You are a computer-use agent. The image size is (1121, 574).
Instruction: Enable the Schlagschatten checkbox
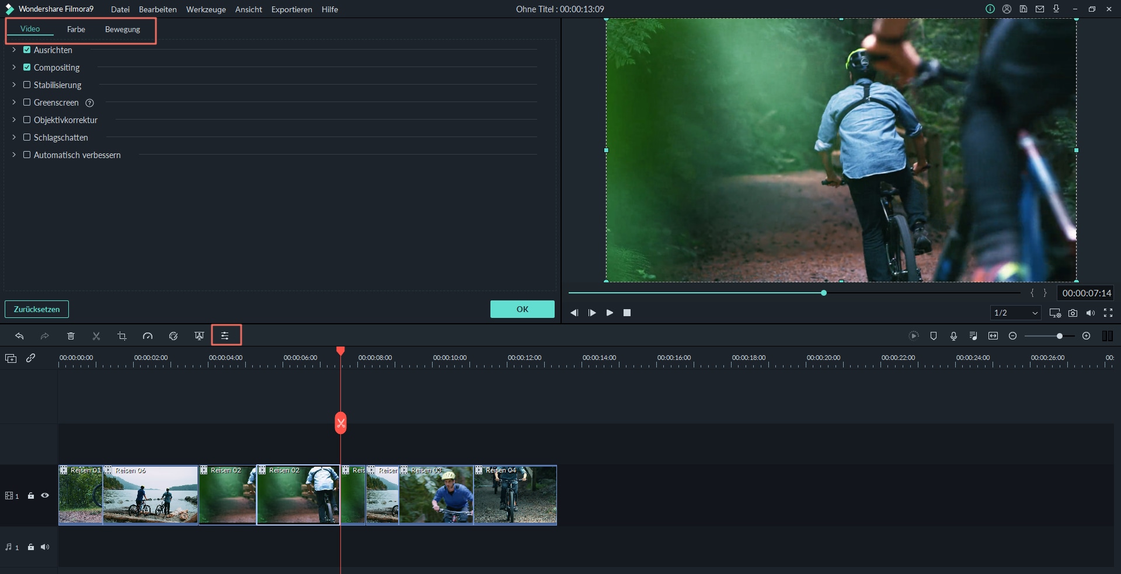coord(27,138)
